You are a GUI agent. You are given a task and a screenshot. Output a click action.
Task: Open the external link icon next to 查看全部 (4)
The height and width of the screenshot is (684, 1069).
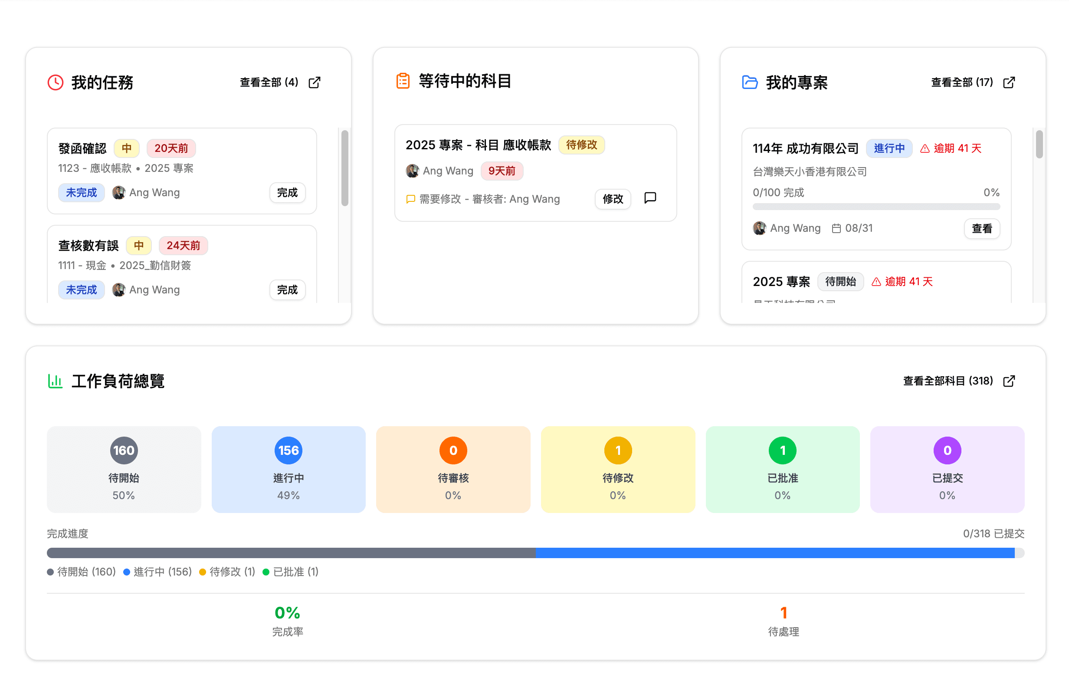[315, 82]
